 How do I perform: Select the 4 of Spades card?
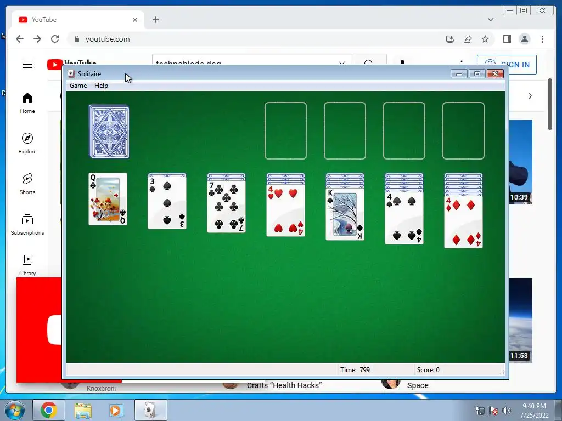click(x=404, y=218)
